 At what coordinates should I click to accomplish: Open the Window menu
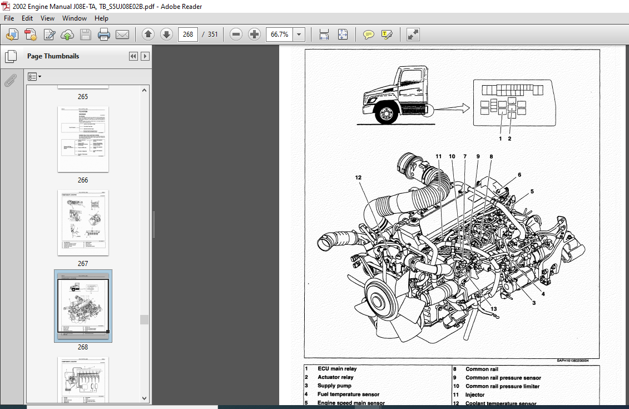(x=75, y=18)
